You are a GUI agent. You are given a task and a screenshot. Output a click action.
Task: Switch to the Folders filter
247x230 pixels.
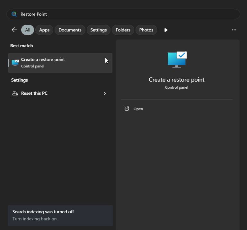click(x=123, y=30)
